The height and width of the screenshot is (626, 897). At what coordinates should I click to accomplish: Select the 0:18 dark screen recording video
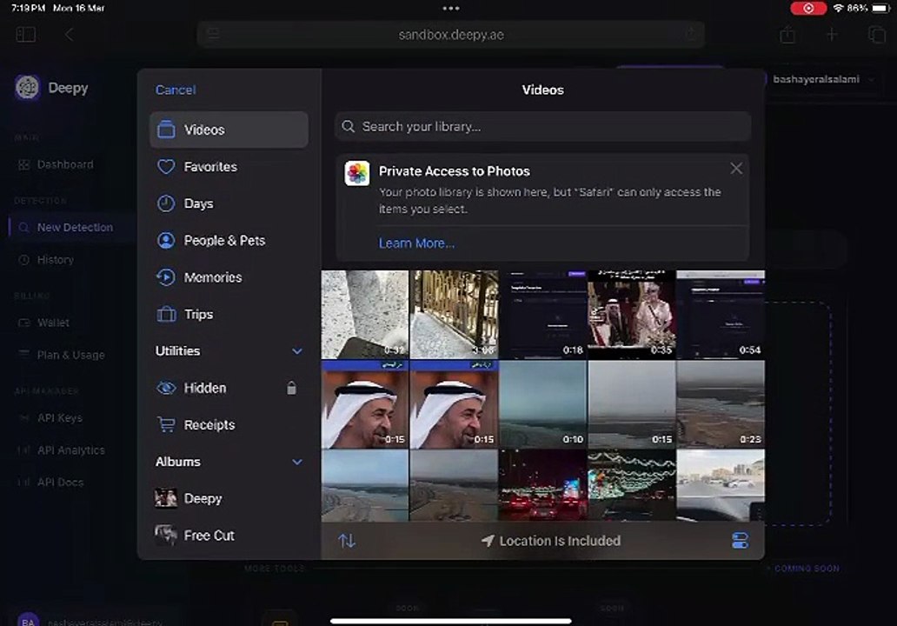(x=543, y=314)
